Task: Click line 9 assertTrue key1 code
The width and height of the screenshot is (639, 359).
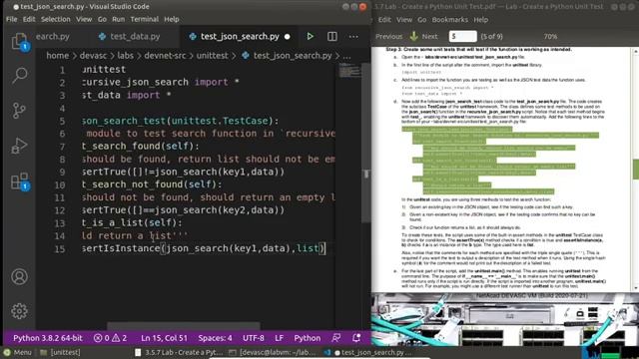Action: pyautogui.click(x=183, y=172)
